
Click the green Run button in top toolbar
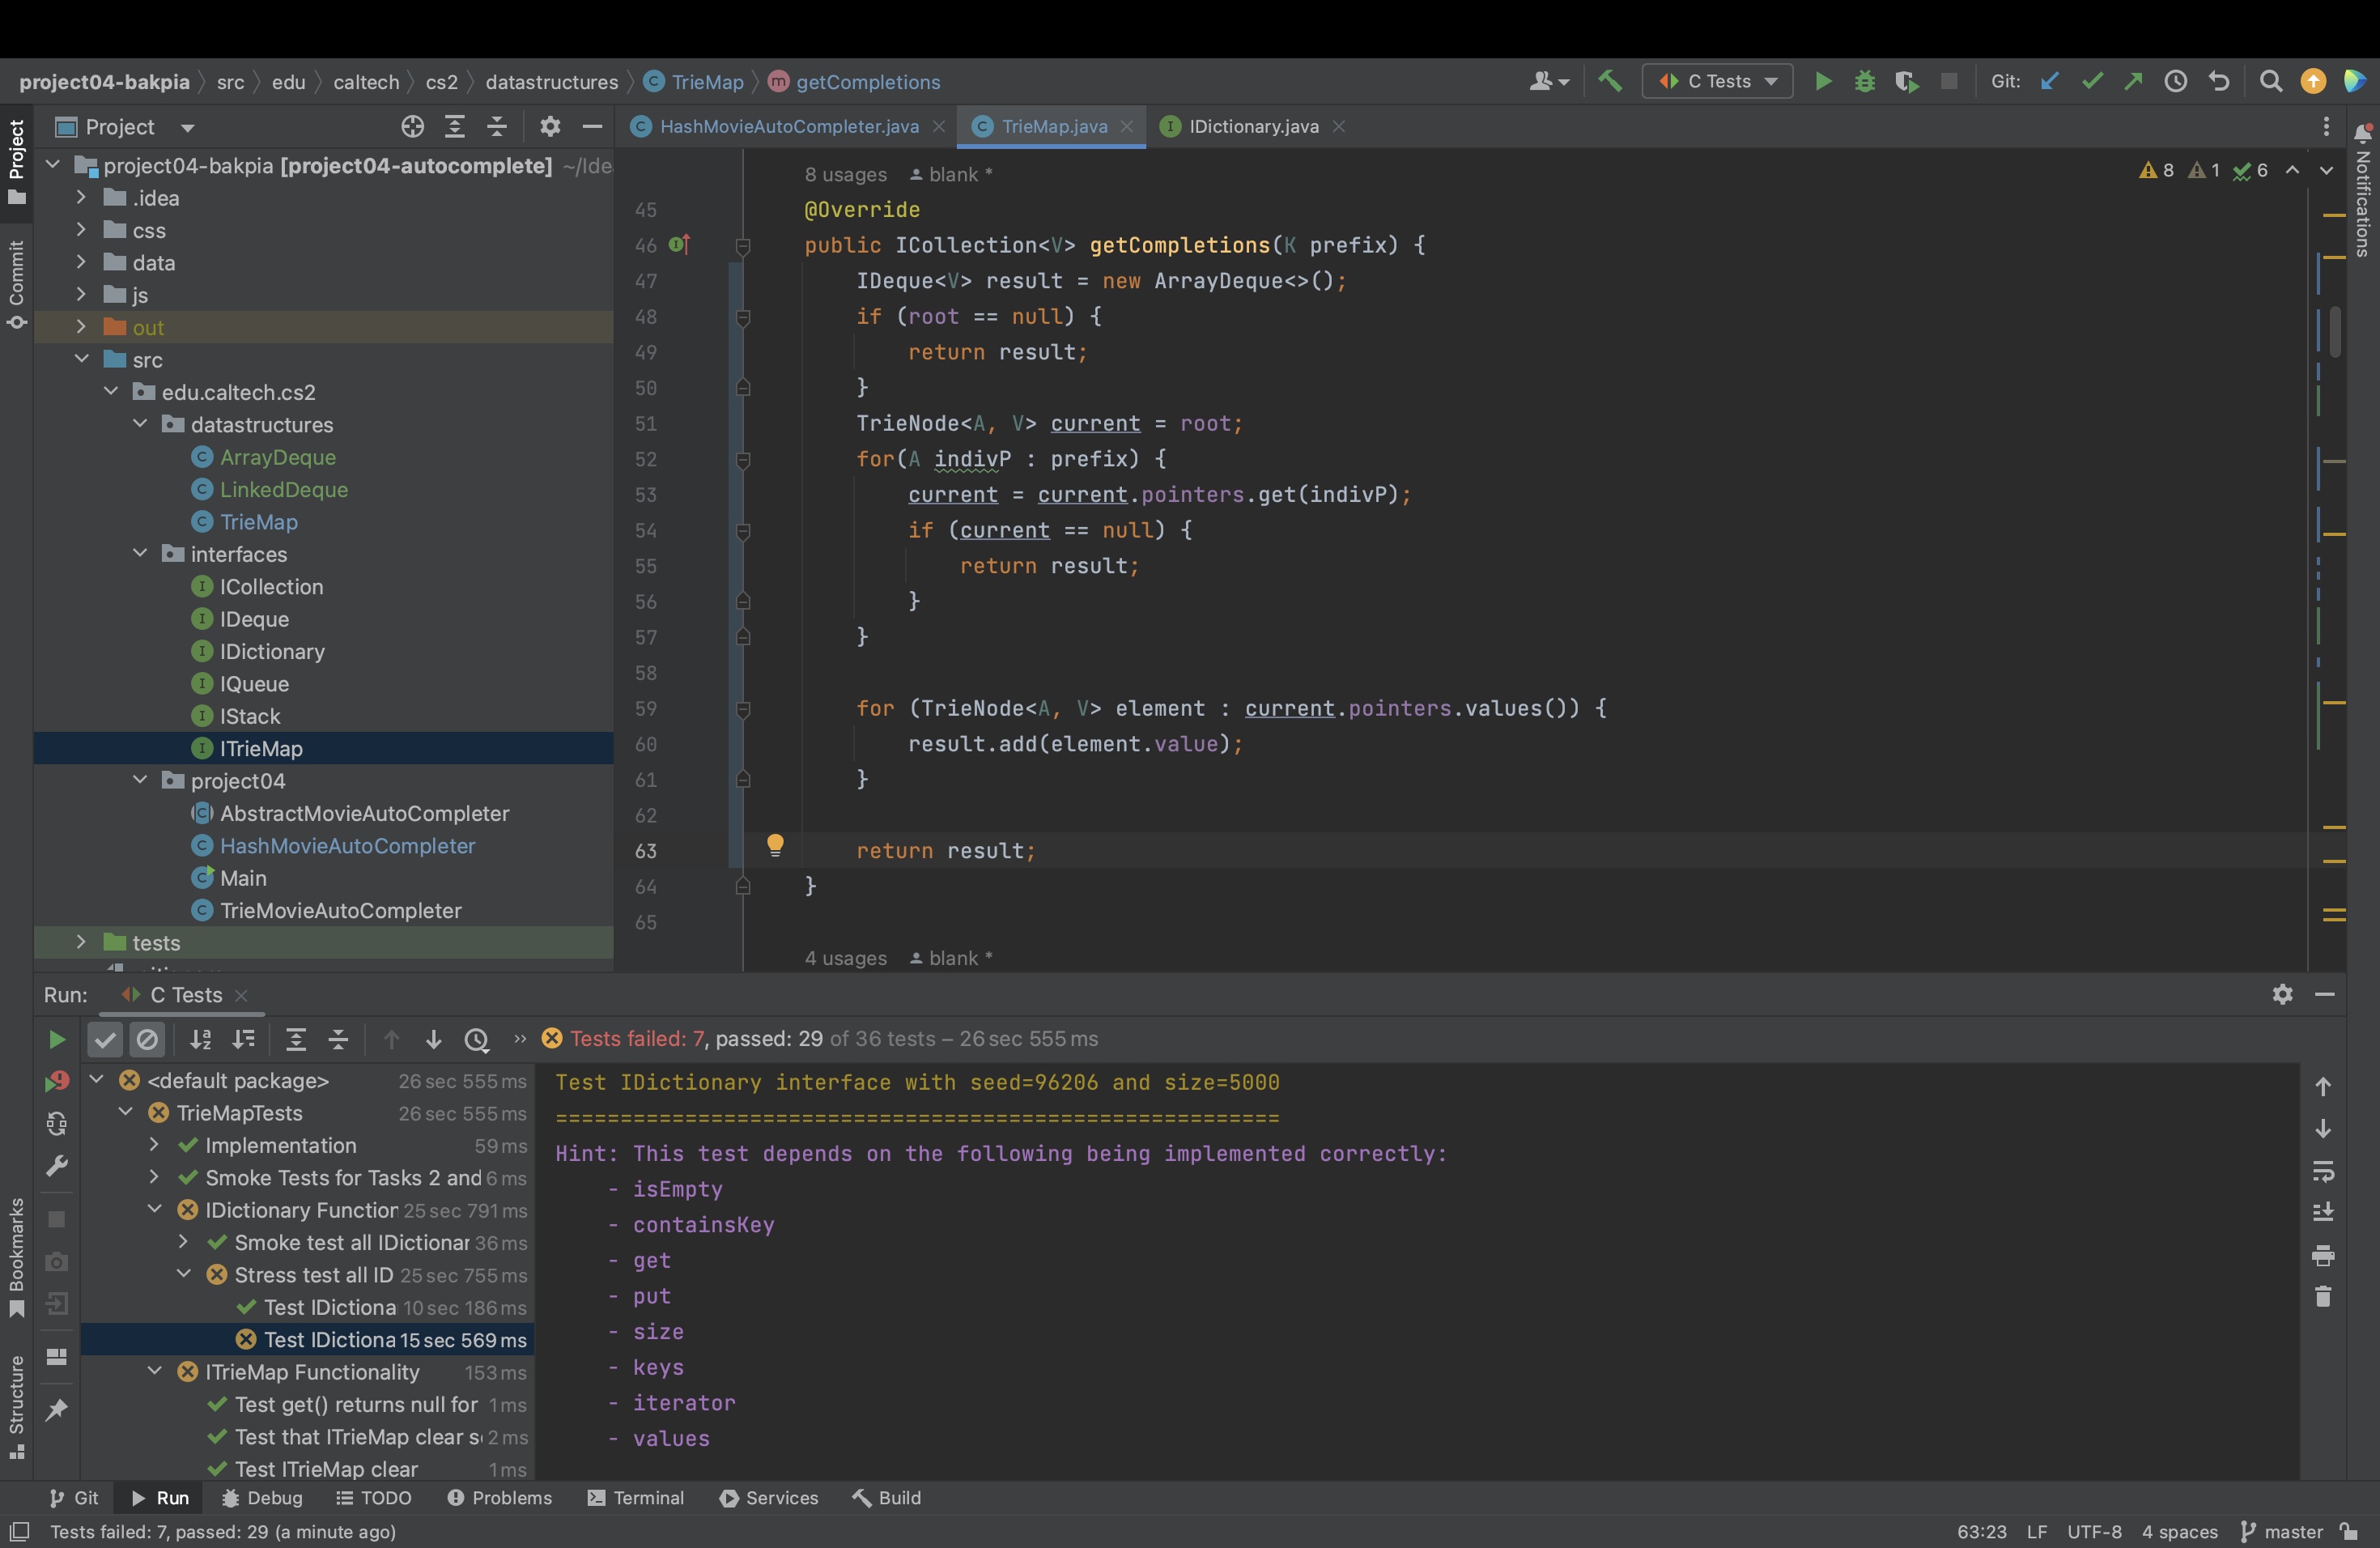tap(1823, 81)
